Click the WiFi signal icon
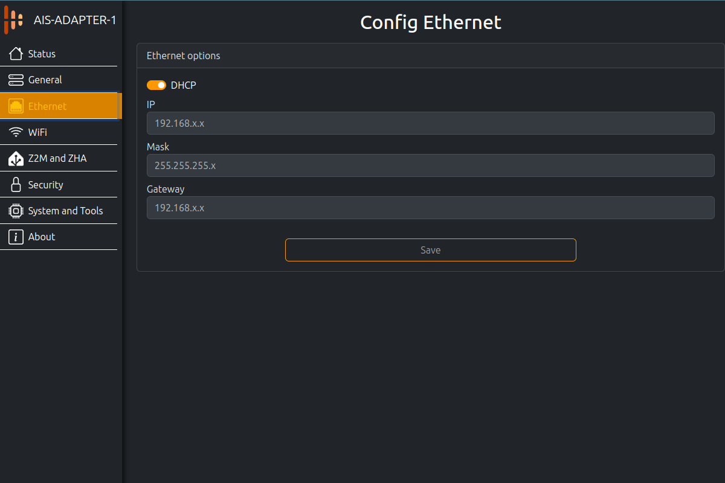725x483 pixels. pyautogui.click(x=16, y=132)
